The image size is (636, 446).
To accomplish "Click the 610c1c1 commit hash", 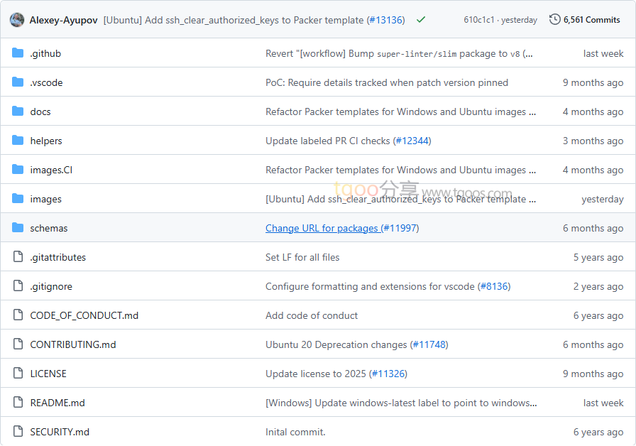I will click(479, 20).
